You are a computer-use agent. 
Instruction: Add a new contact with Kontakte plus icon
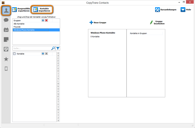pos(43,54)
